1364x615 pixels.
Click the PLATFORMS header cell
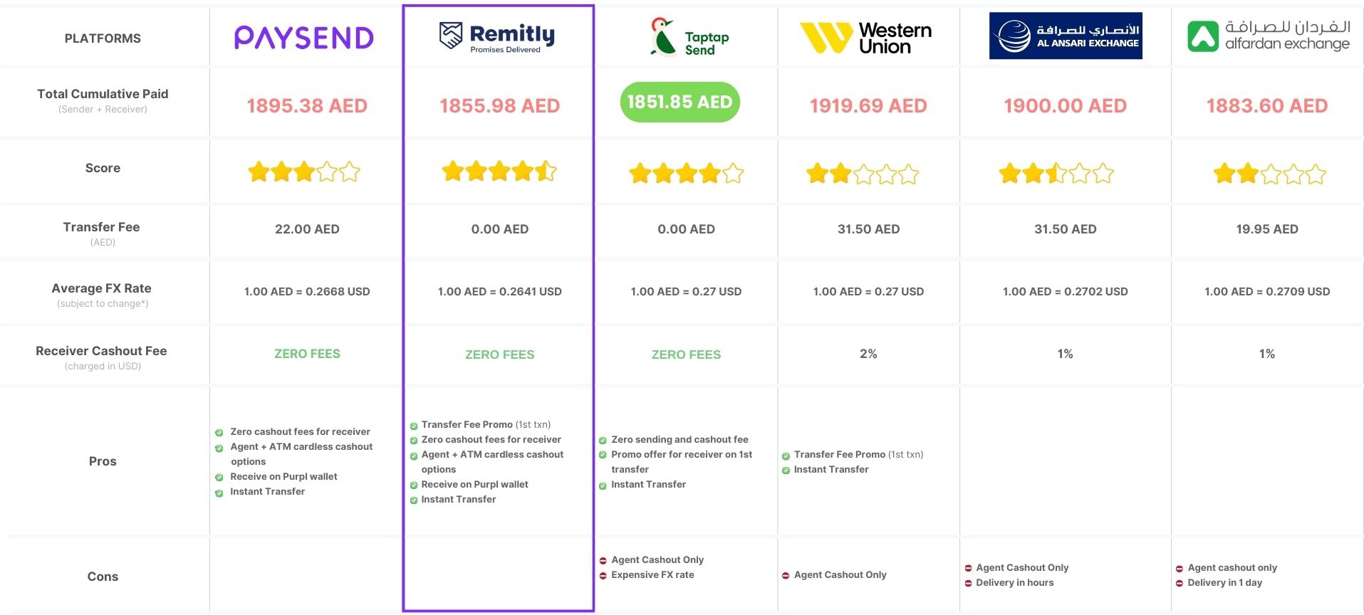tap(103, 38)
